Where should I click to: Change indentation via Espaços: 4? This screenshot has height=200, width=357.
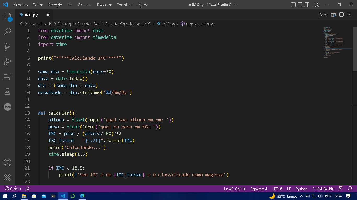(x=259, y=189)
